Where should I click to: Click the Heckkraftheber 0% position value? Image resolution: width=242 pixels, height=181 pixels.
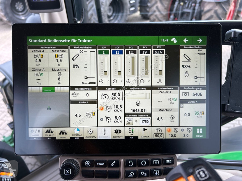[76, 66]
